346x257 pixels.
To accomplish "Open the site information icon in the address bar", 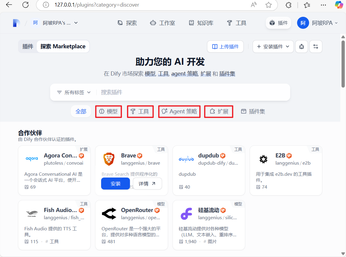I will pyautogui.click(x=46, y=5).
